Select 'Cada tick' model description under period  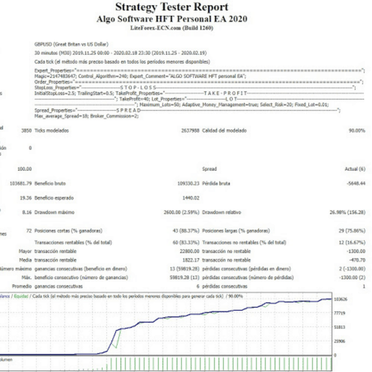coord(122,62)
